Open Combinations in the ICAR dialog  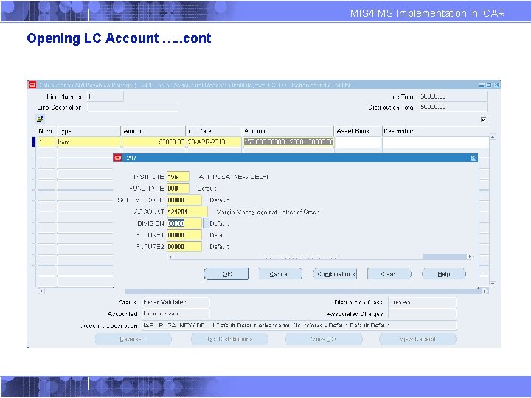[335, 273]
